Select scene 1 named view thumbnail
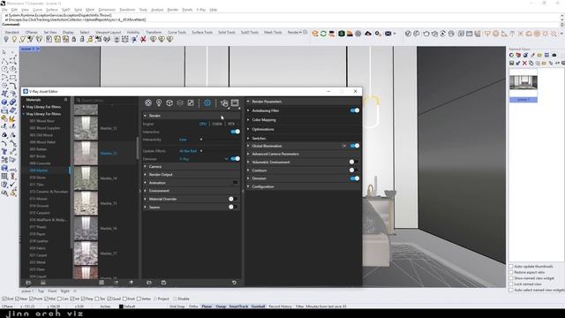Screen dimensions: 565x318 (524, 82)
